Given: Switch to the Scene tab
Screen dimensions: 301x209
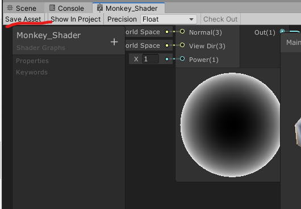Looking at the screenshot, I should coord(22,9).
